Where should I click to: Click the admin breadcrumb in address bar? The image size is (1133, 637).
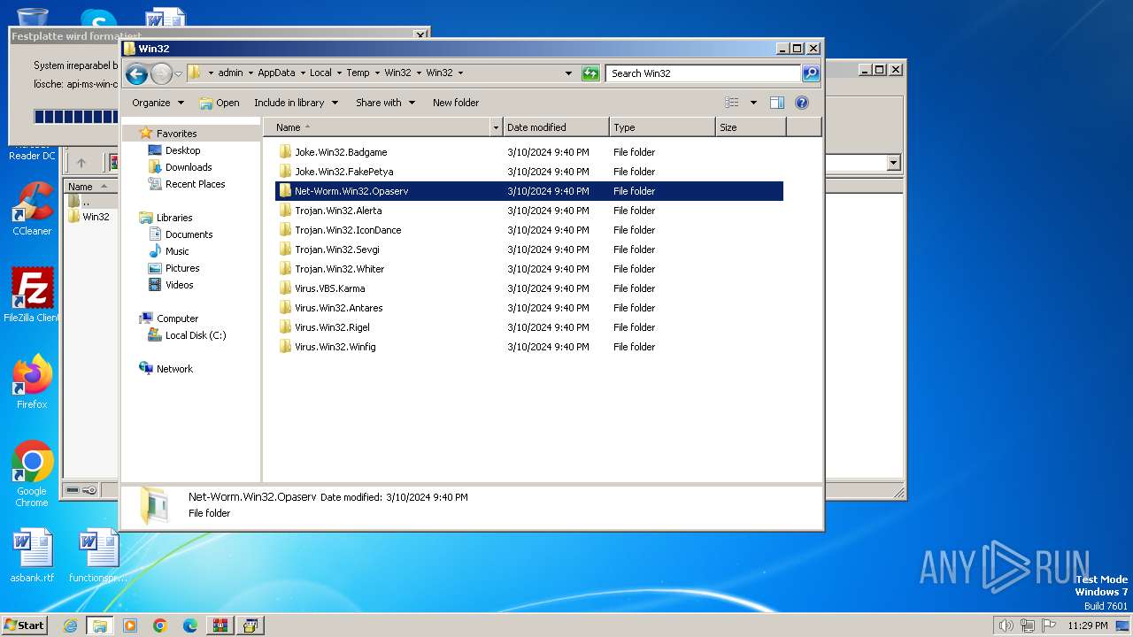tap(230, 73)
